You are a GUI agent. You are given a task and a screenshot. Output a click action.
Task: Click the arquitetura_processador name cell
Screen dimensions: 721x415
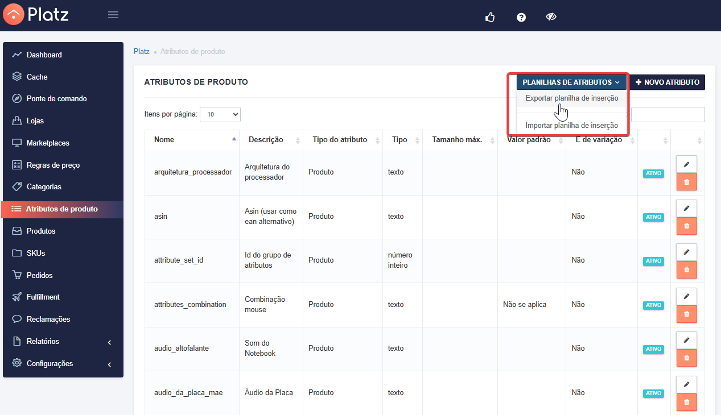(x=193, y=172)
